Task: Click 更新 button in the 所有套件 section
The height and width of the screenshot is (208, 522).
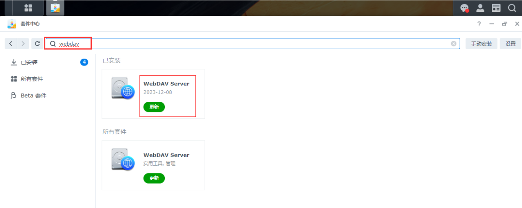Action: click(154, 178)
